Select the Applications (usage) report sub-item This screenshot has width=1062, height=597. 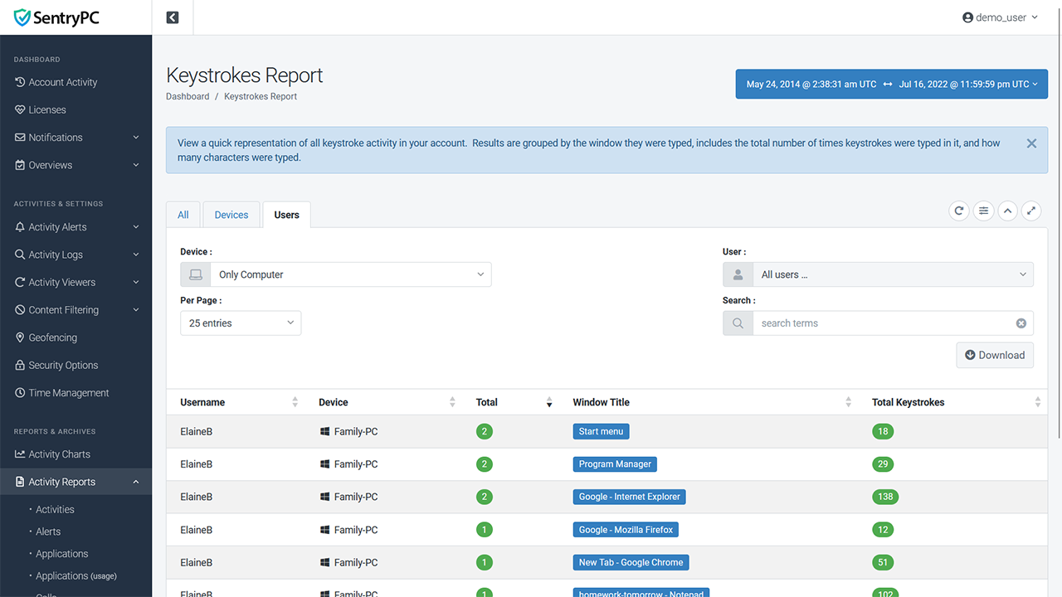pos(76,575)
